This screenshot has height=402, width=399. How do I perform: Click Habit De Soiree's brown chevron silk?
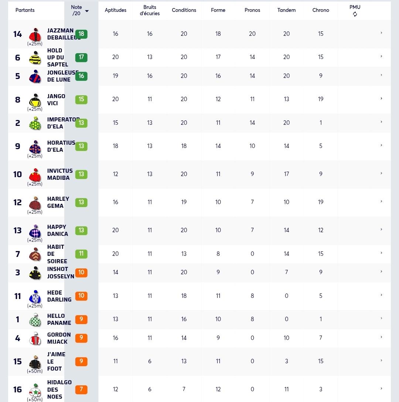pos(35,254)
